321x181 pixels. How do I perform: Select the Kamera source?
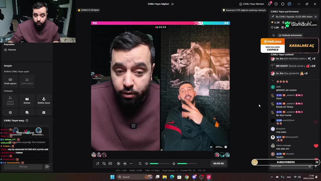click(x=10, y=50)
